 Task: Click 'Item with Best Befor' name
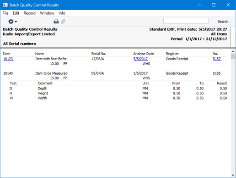click(x=51, y=59)
